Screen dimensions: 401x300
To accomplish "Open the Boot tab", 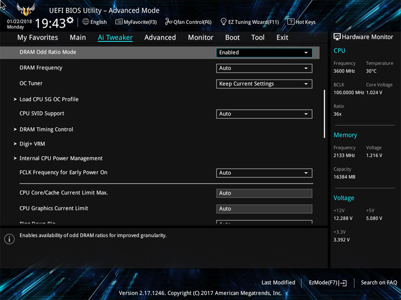I will click(x=232, y=38).
